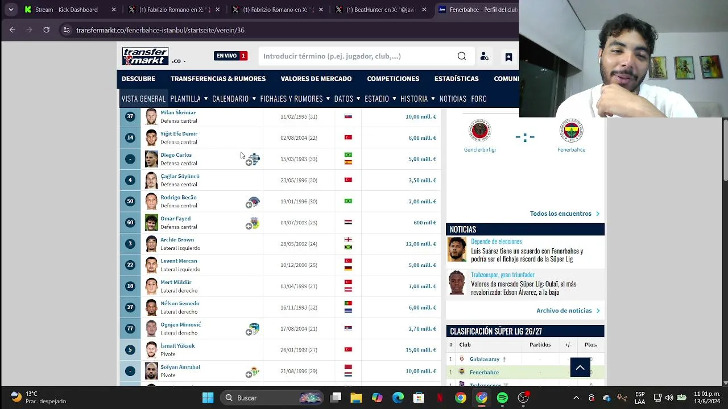This screenshot has height=409, width=728.
Task: Open the browser tab search dropdown
Action: pyautogui.click(x=11, y=10)
